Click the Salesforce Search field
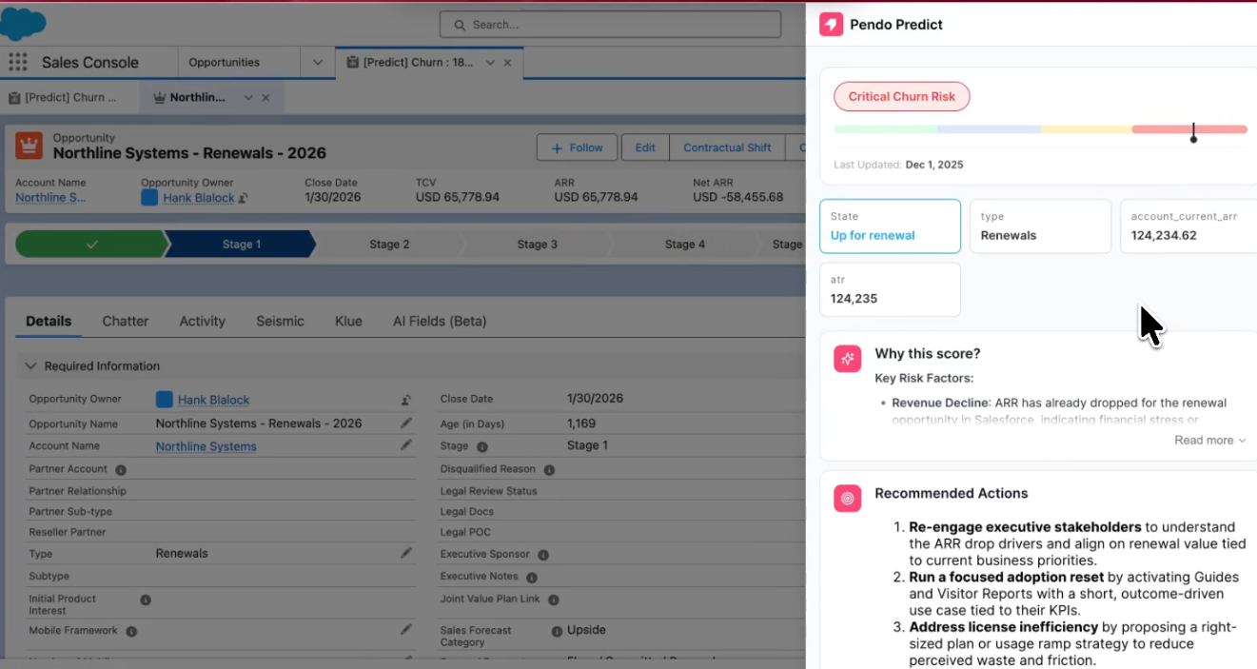The width and height of the screenshot is (1257, 669). 610,25
